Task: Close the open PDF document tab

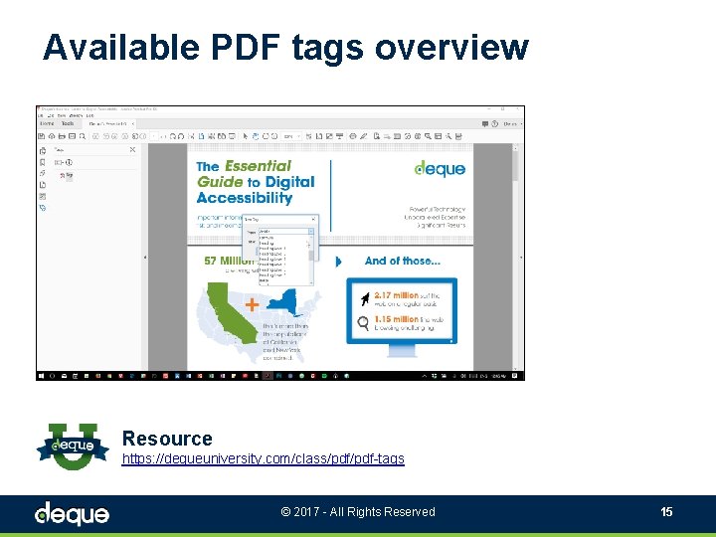Action: (133, 123)
